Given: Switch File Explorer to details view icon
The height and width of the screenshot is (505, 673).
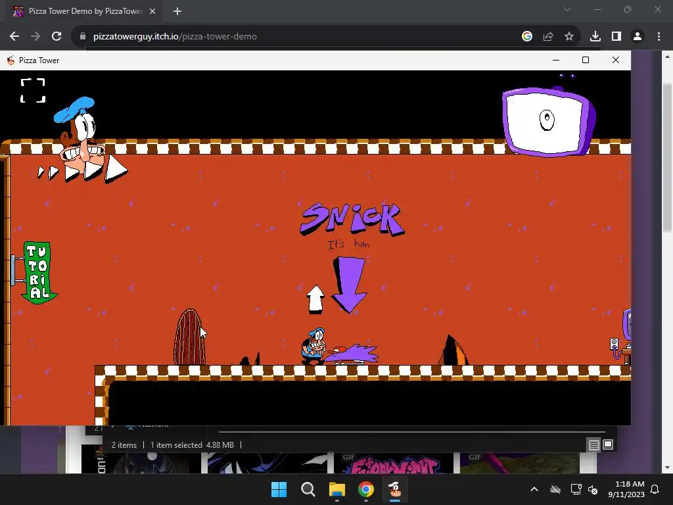Looking at the screenshot, I should coord(593,445).
